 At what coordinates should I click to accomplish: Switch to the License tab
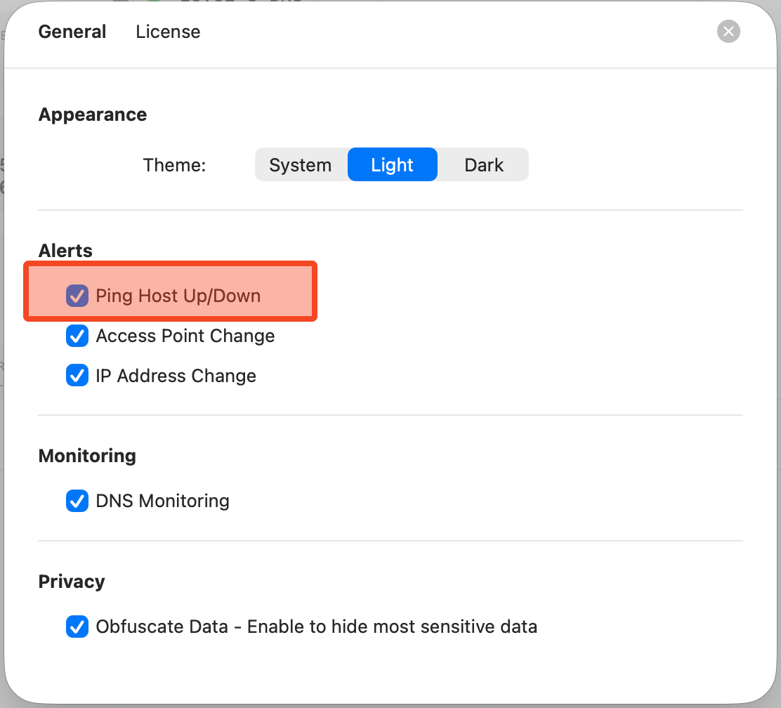(168, 32)
